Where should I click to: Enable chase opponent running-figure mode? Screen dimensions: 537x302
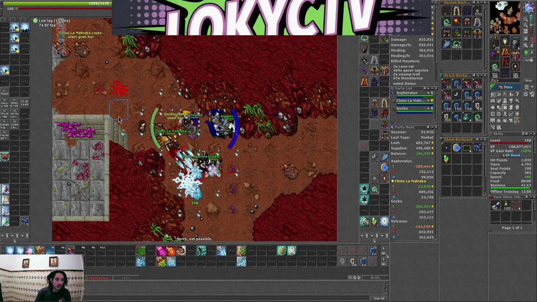click(532, 45)
